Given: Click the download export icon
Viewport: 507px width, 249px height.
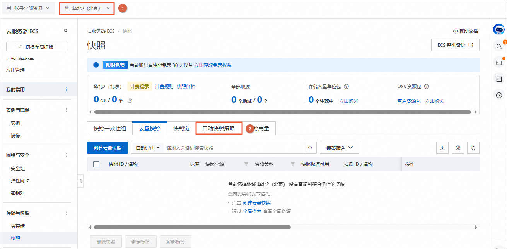Looking at the screenshot, I should tap(442, 148).
